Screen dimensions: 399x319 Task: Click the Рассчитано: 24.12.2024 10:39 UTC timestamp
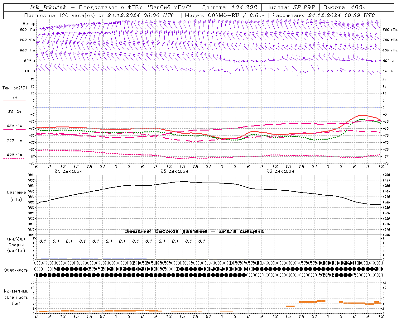click(324, 15)
